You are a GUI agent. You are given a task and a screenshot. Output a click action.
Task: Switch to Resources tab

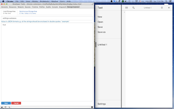(13, 7)
